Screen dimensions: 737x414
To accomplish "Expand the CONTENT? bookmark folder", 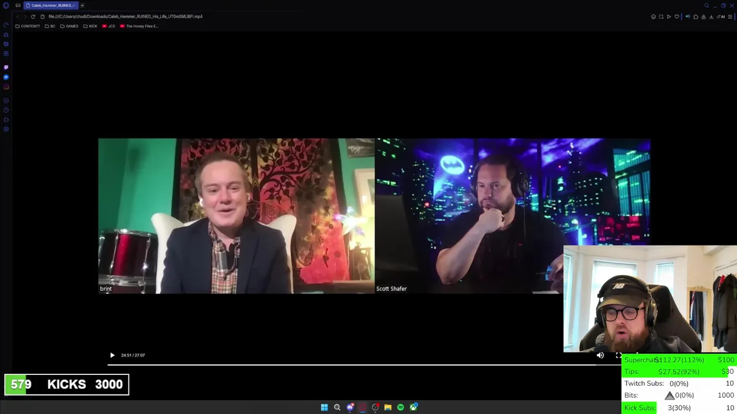I will 28,26.
